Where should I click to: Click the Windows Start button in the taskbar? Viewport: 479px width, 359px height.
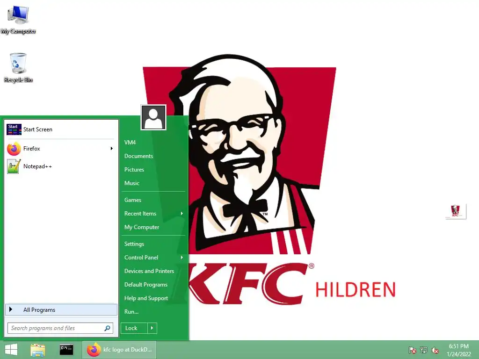pos(11,350)
